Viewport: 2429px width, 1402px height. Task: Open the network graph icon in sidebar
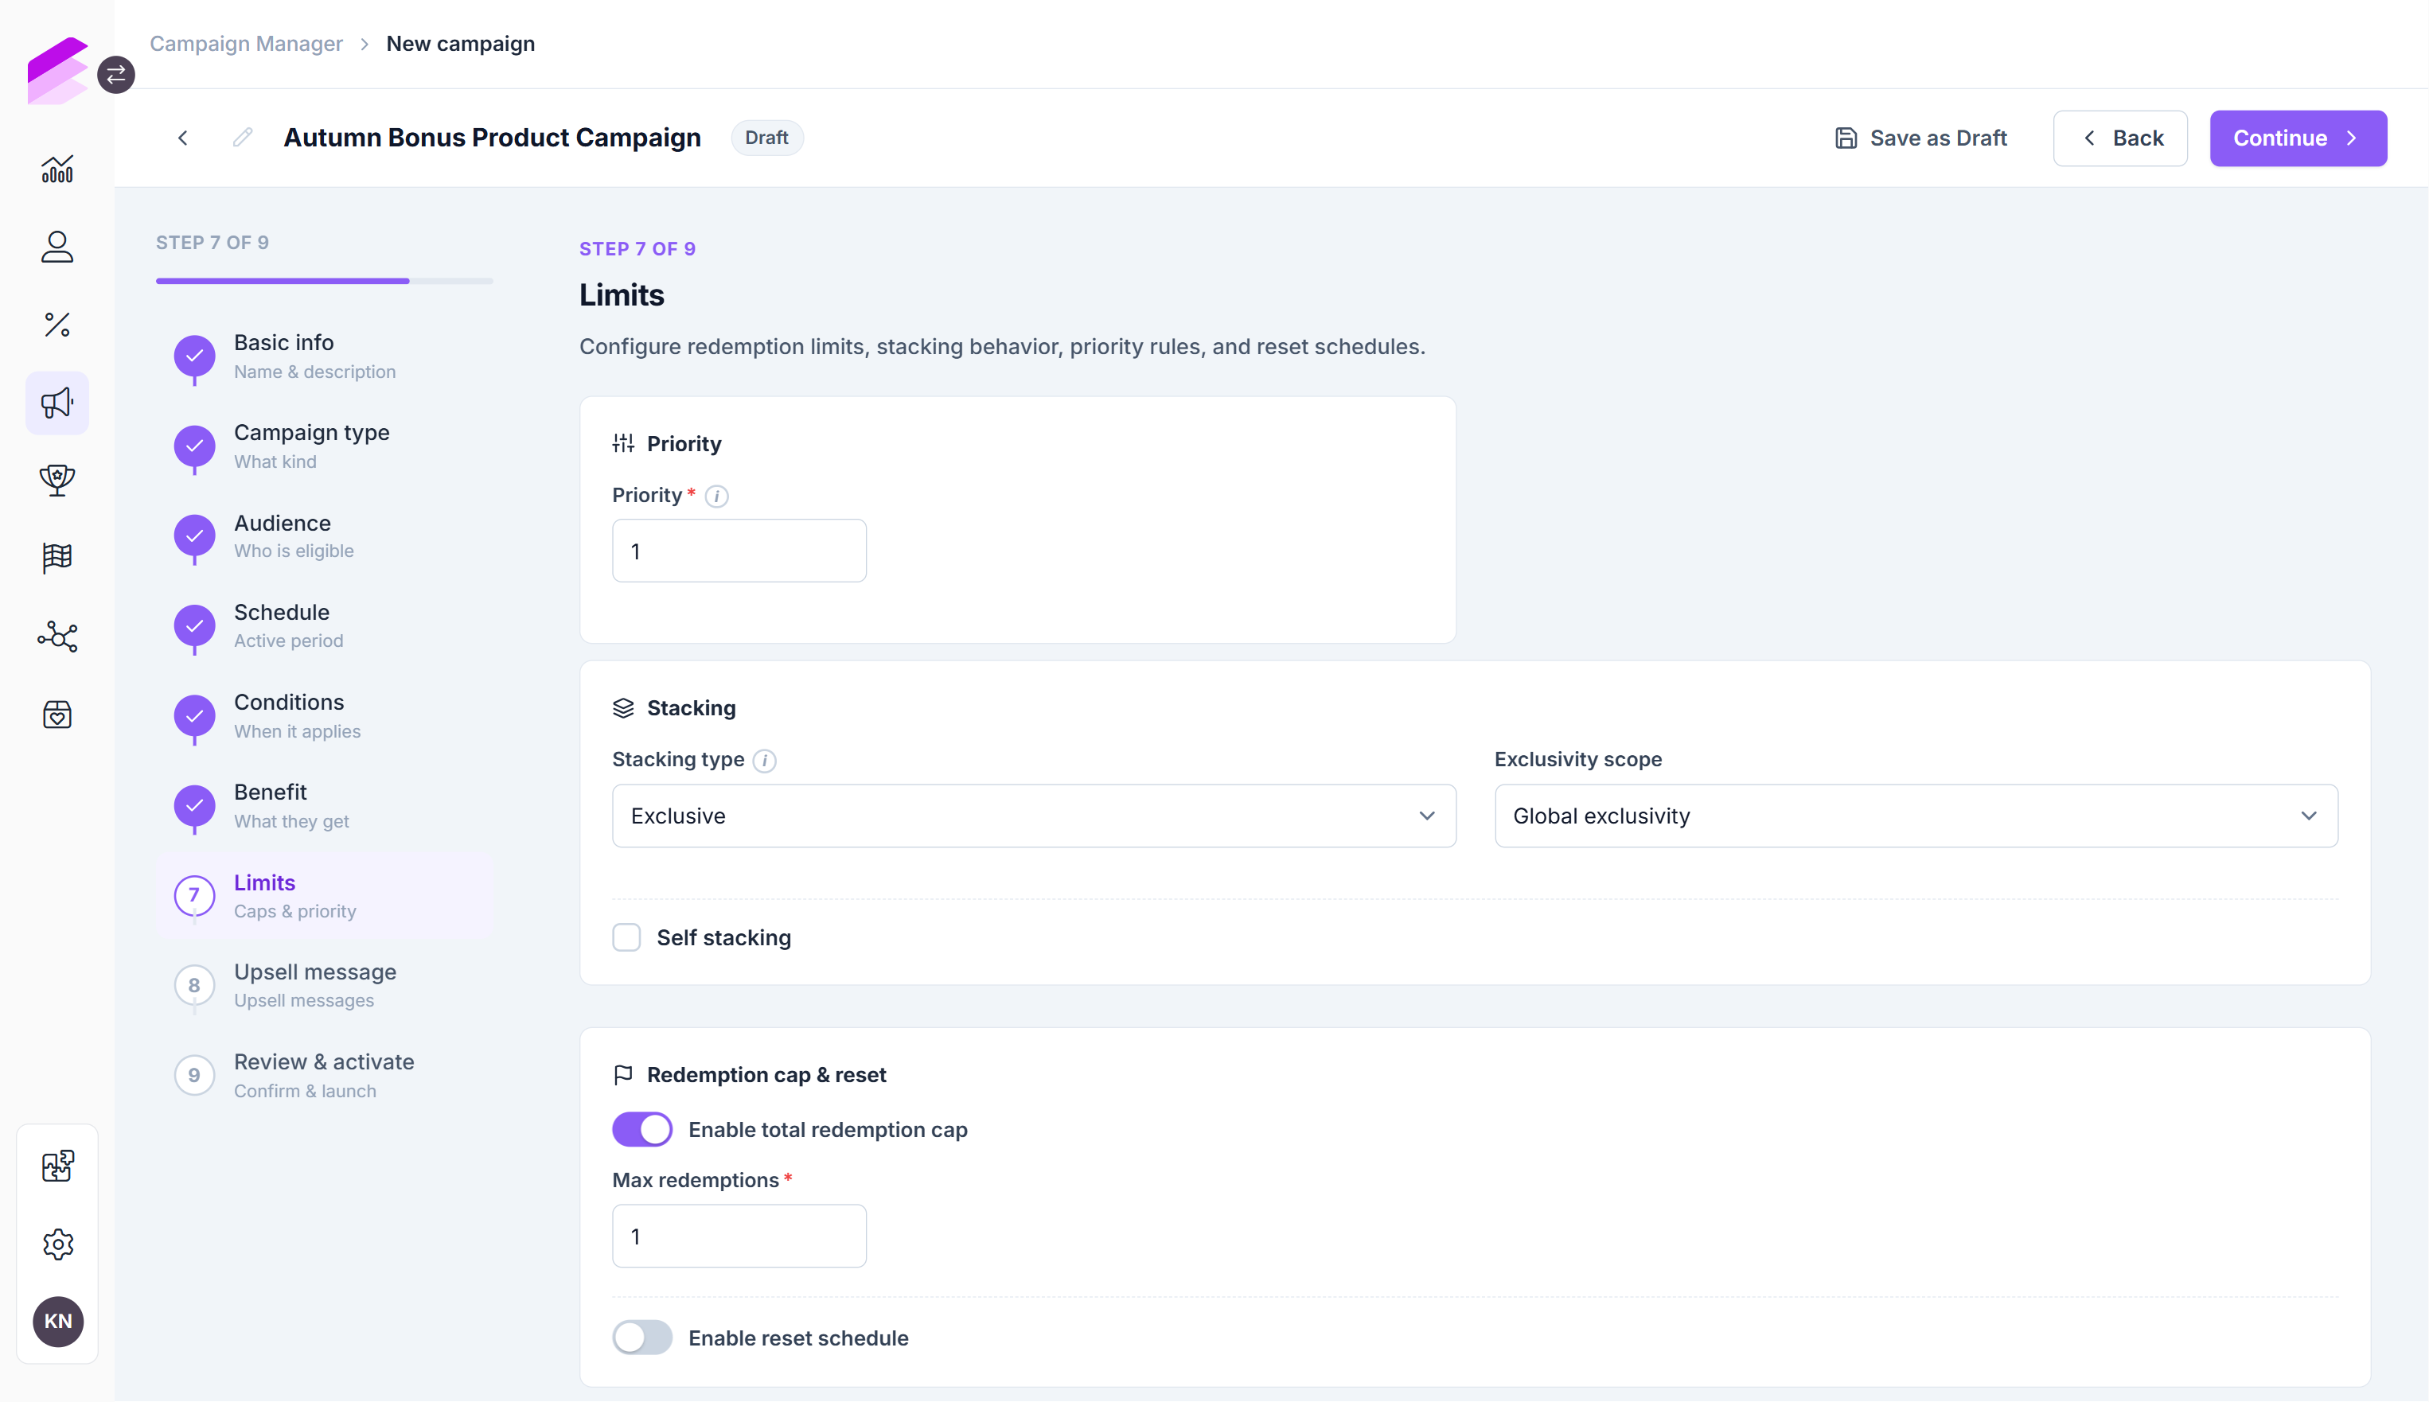tap(57, 637)
